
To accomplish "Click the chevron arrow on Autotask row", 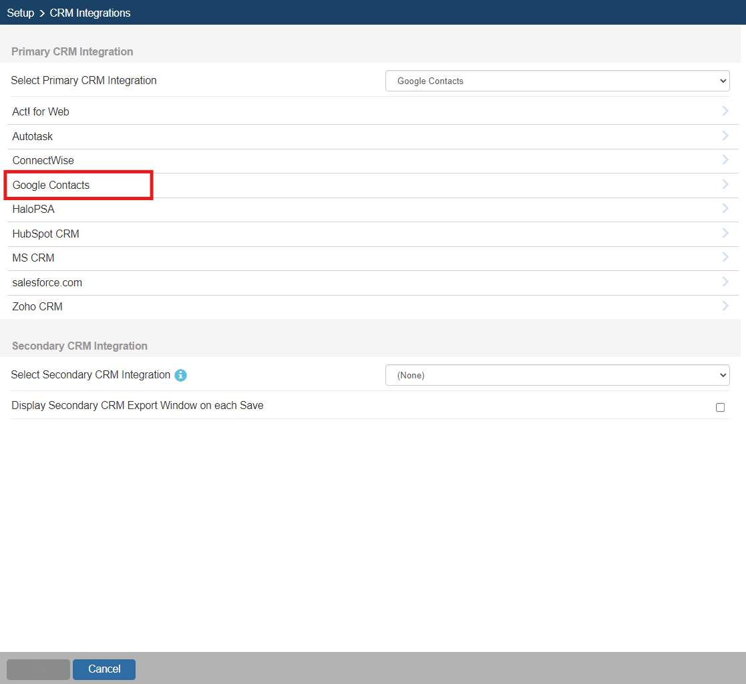I will tap(725, 135).
